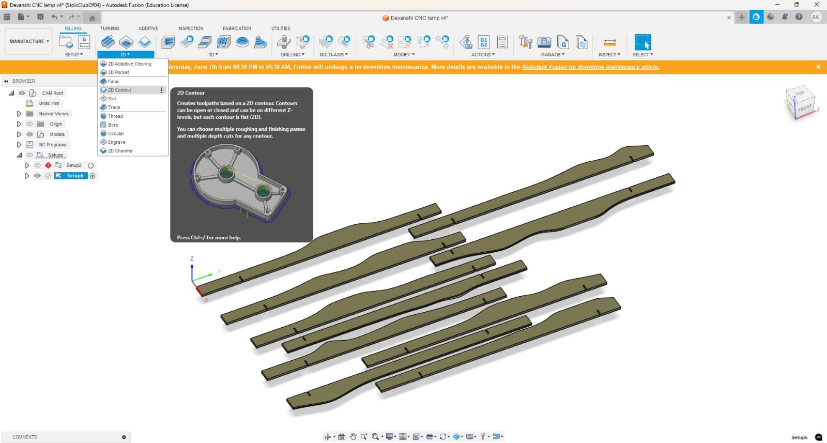Image resolution: width=827 pixels, height=443 pixels.
Task: Toggle visibility eye of Models
Action: pos(29,134)
